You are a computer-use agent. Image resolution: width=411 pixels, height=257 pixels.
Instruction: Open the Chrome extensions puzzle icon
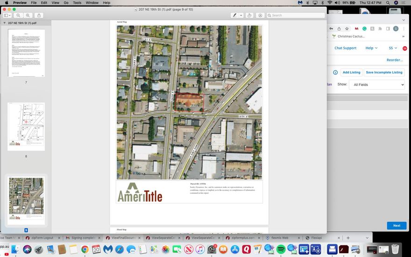coord(380,29)
